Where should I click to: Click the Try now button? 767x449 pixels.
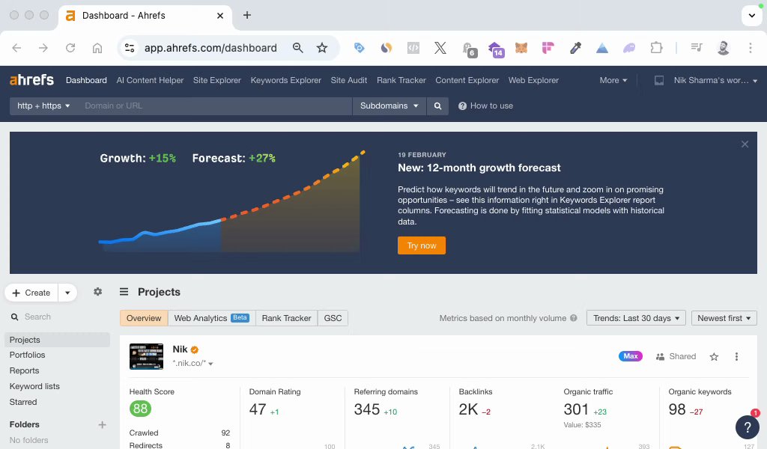point(422,245)
